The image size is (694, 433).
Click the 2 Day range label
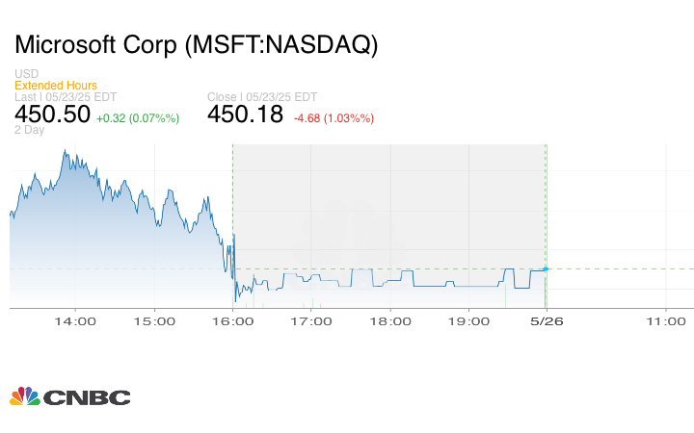[31, 130]
